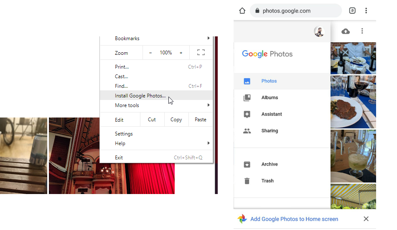Select Find... from the Chrome menu
Viewport: 397px width, 230px height.
click(x=156, y=86)
